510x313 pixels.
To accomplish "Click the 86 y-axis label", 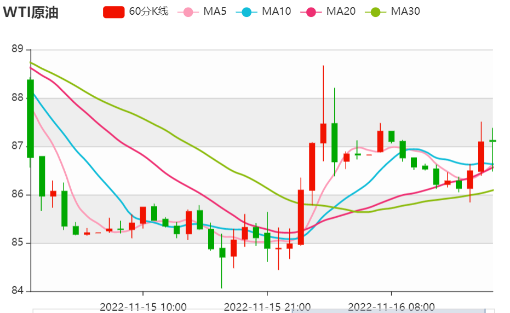I will tap(17, 194).
